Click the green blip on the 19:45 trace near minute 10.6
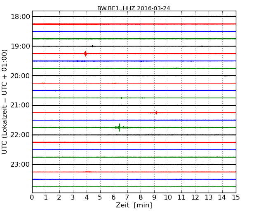This screenshot has width=268, height=214. [x=177, y=68]
